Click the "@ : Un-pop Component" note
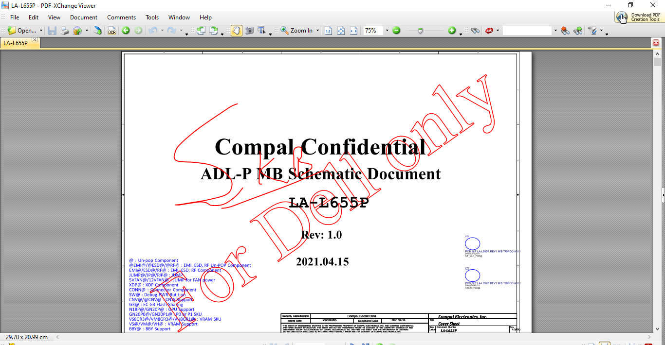The width and height of the screenshot is (665, 345). [x=153, y=260]
